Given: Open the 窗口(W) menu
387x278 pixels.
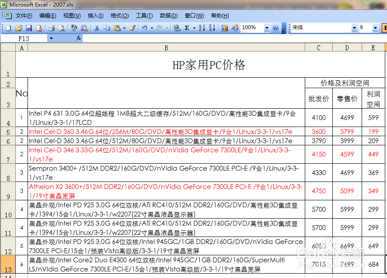Looking at the screenshot, I should click(195, 16).
